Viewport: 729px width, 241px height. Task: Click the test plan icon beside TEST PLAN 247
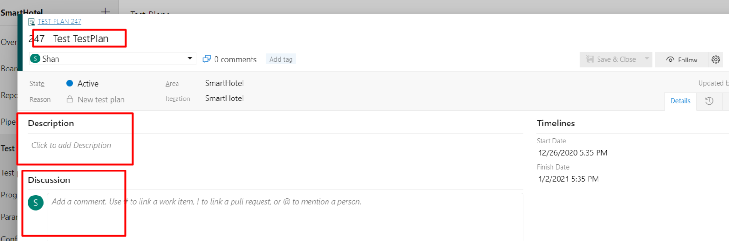click(x=32, y=22)
